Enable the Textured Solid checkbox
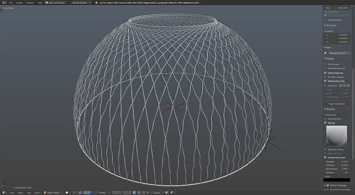 [x=325, y=119]
